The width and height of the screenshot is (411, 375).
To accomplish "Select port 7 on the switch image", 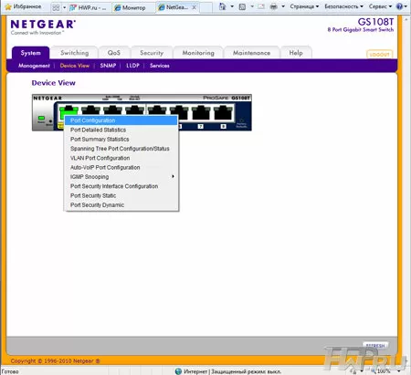I will (x=201, y=112).
